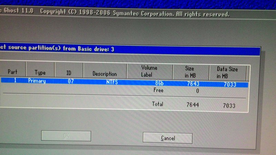Click the Total row label
The height and width of the screenshot is (155, 276).
coord(158,104)
